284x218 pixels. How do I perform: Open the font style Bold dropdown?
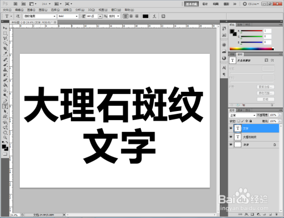point(68,16)
